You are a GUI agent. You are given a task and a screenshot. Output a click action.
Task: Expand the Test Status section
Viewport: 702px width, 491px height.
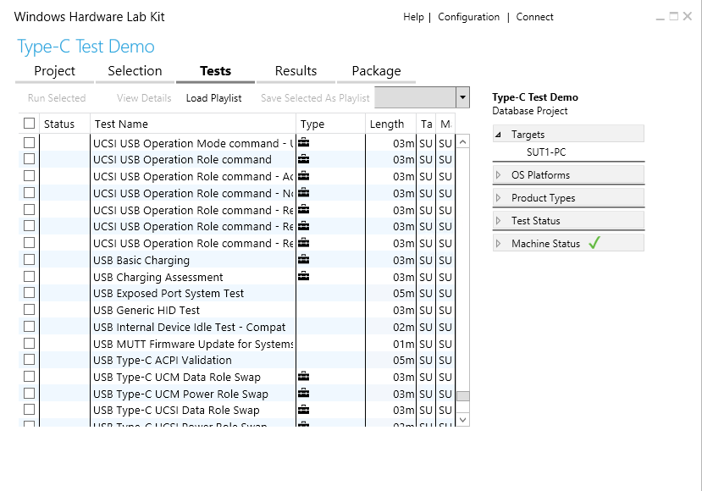coord(498,221)
